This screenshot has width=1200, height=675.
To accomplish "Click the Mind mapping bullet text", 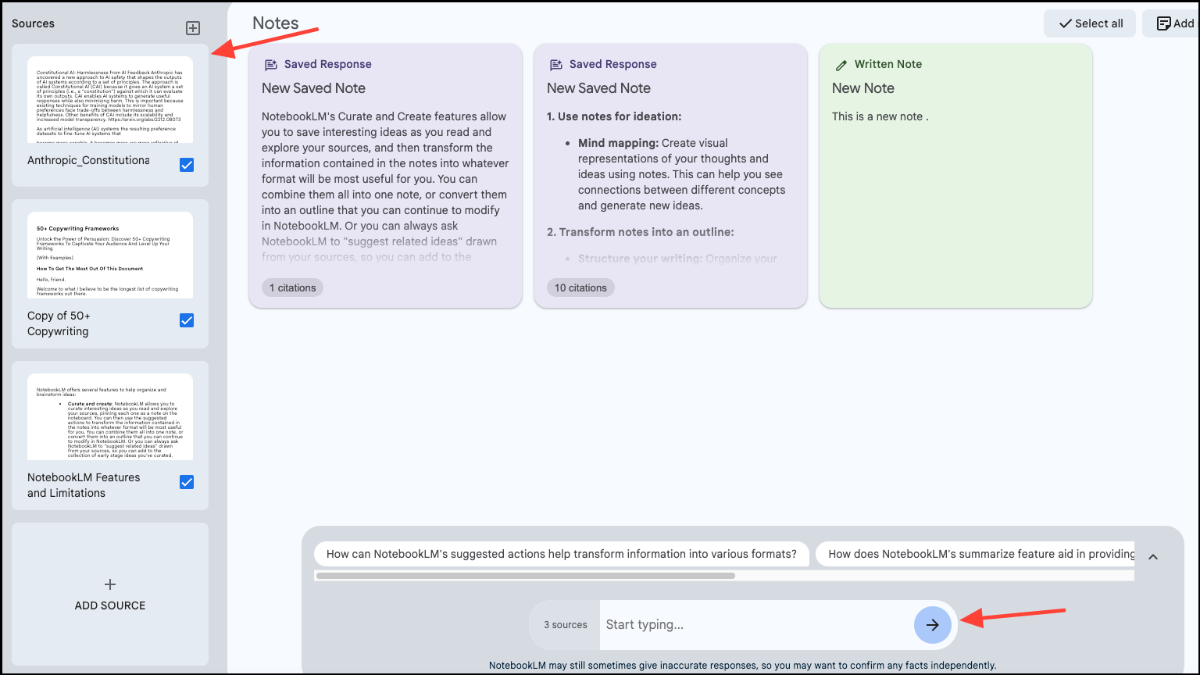I will [682, 174].
